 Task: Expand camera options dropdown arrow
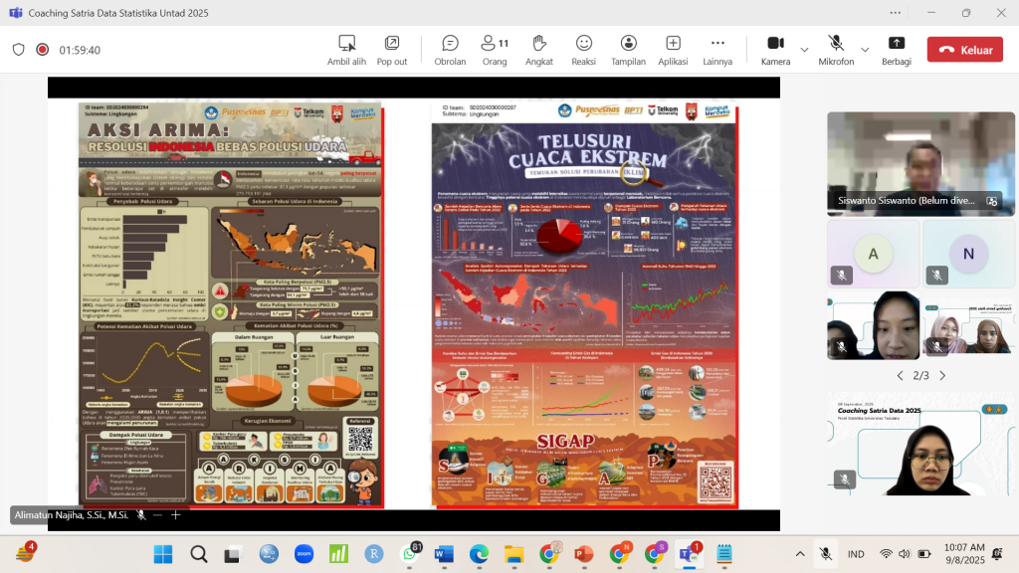point(804,49)
